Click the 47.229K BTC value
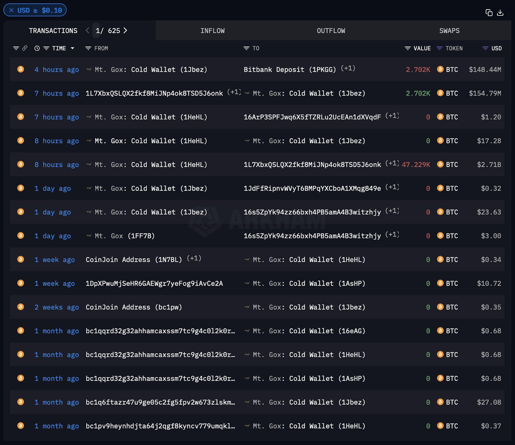The image size is (515, 445). point(416,165)
